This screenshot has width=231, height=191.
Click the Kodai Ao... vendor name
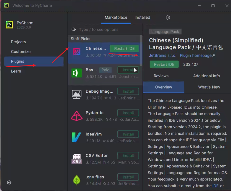pos(129,119)
